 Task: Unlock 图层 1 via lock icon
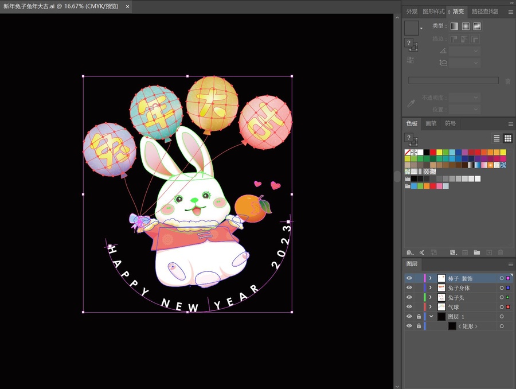[x=419, y=317]
